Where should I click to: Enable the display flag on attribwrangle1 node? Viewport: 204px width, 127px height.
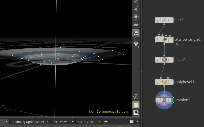[x=172, y=39]
